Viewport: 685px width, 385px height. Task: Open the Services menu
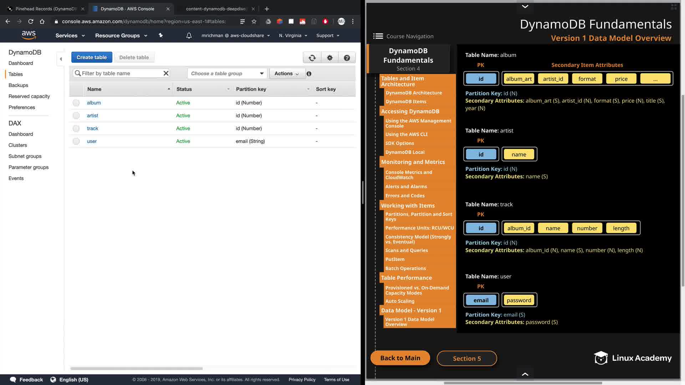point(70,36)
